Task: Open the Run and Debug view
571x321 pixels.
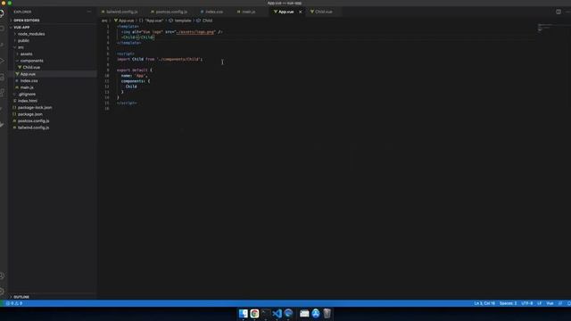Action: coord(2,61)
